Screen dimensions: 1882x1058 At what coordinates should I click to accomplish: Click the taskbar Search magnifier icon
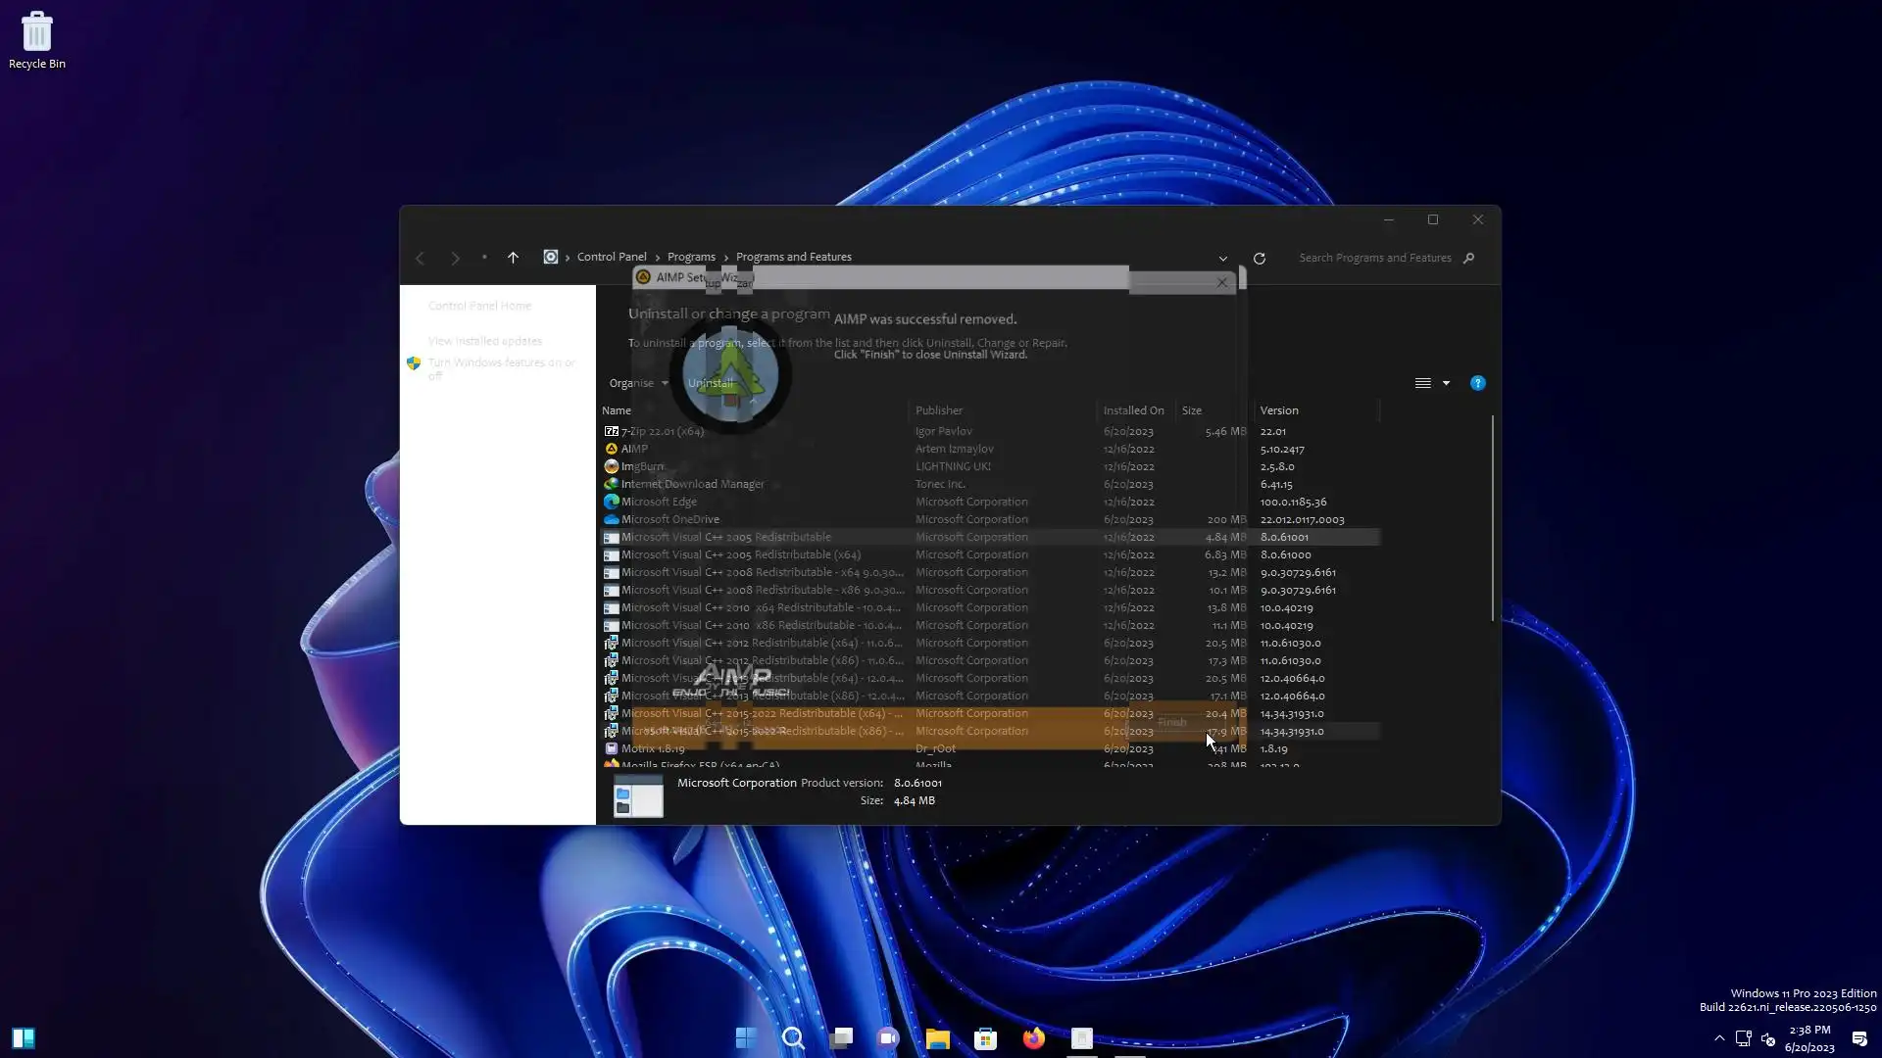(x=793, y=1038)
